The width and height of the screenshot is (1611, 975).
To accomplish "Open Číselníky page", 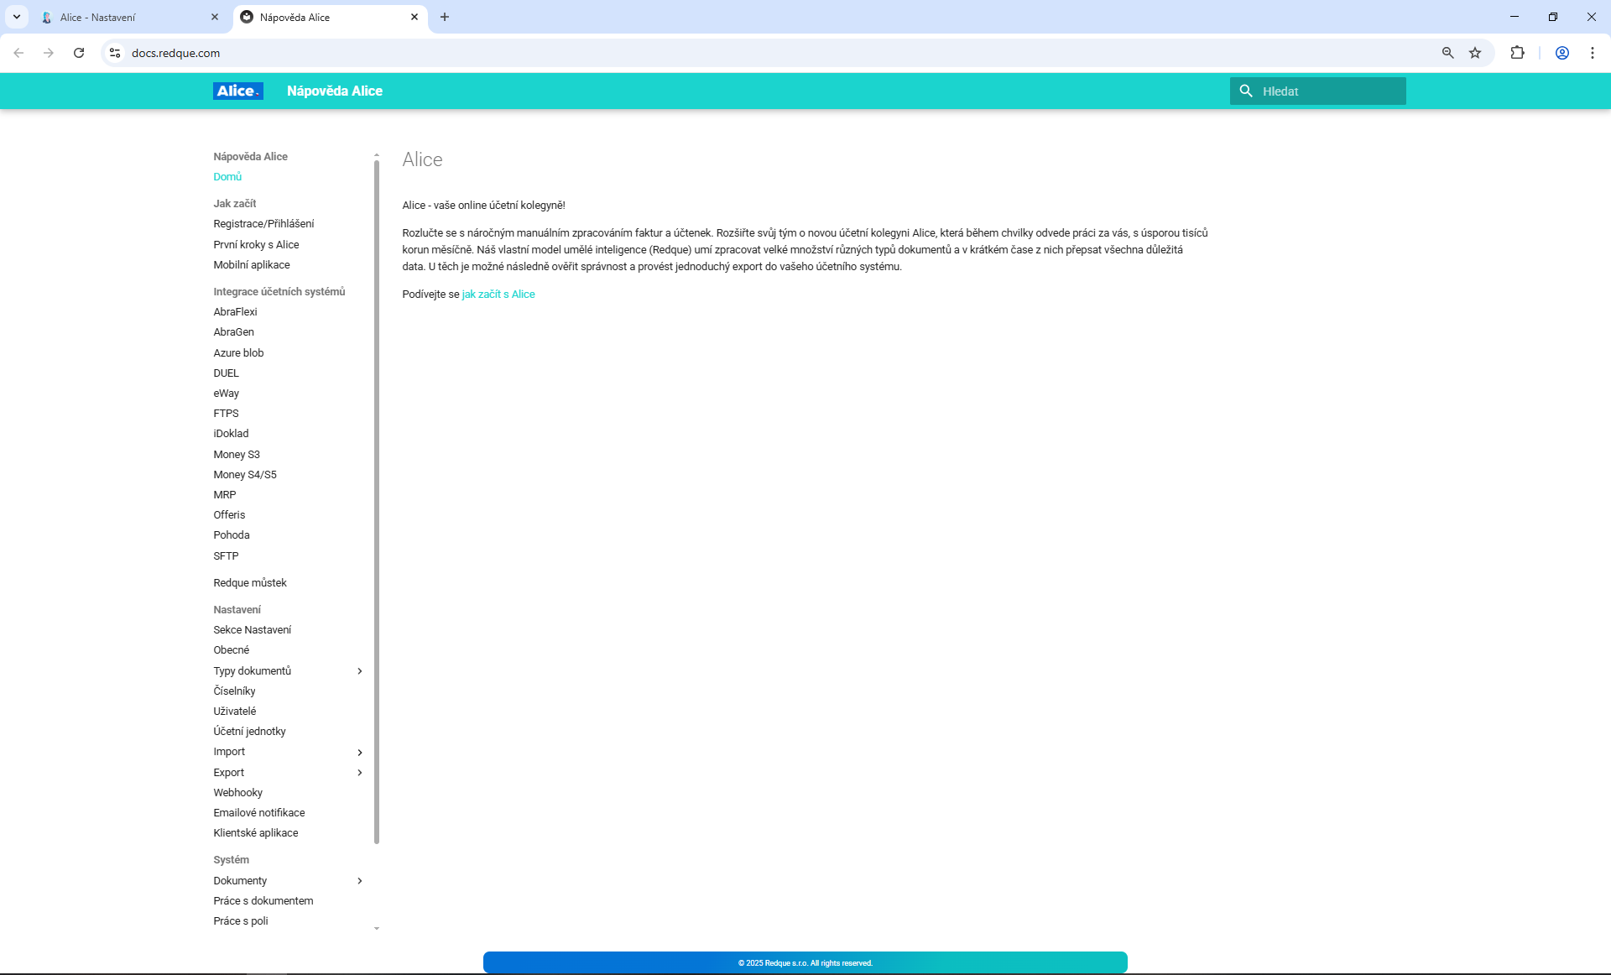I will coord(234,691).
